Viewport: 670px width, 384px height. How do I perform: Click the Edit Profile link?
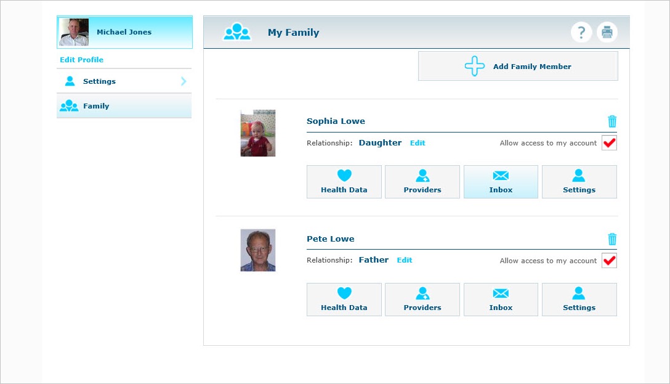click(x=82, y=60)
